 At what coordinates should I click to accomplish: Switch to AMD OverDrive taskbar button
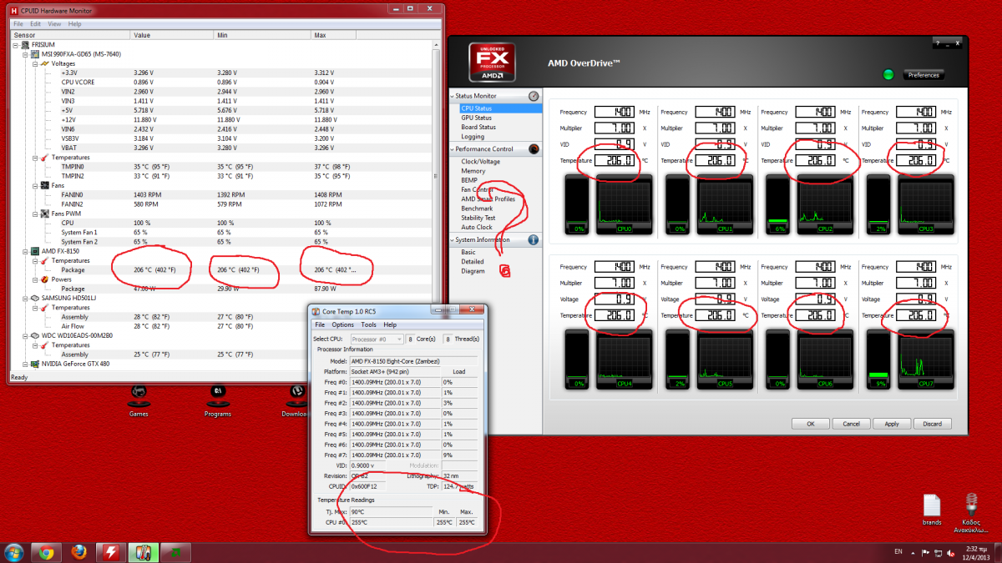pos(175,552)
